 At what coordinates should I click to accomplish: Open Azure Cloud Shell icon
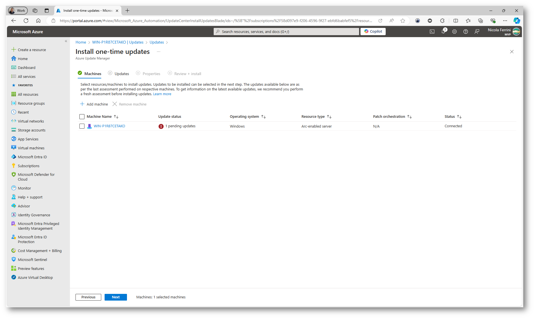(432, 32)
